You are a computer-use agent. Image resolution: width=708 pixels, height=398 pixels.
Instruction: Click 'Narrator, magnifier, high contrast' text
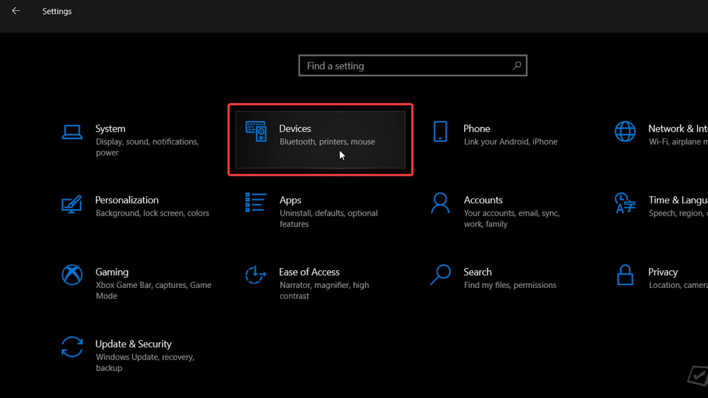pyautogui.click(x=324, y=291)
